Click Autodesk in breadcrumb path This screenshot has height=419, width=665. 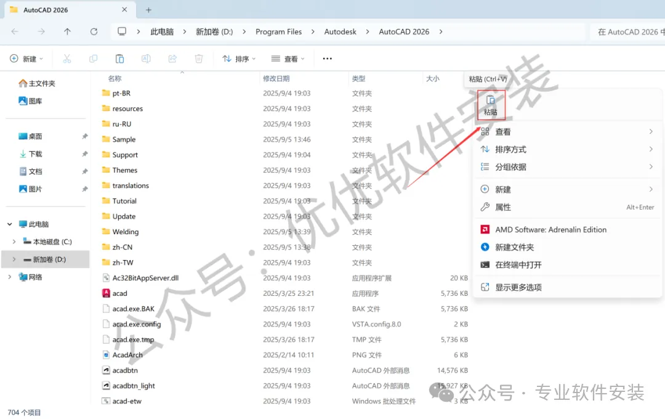[x=340, y=31]
